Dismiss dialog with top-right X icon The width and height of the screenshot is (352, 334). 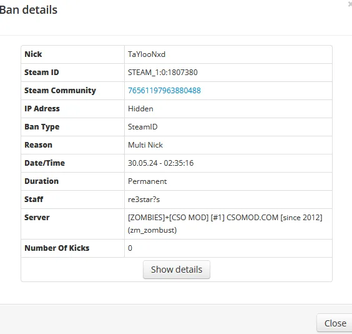click(x=350, y=4)
